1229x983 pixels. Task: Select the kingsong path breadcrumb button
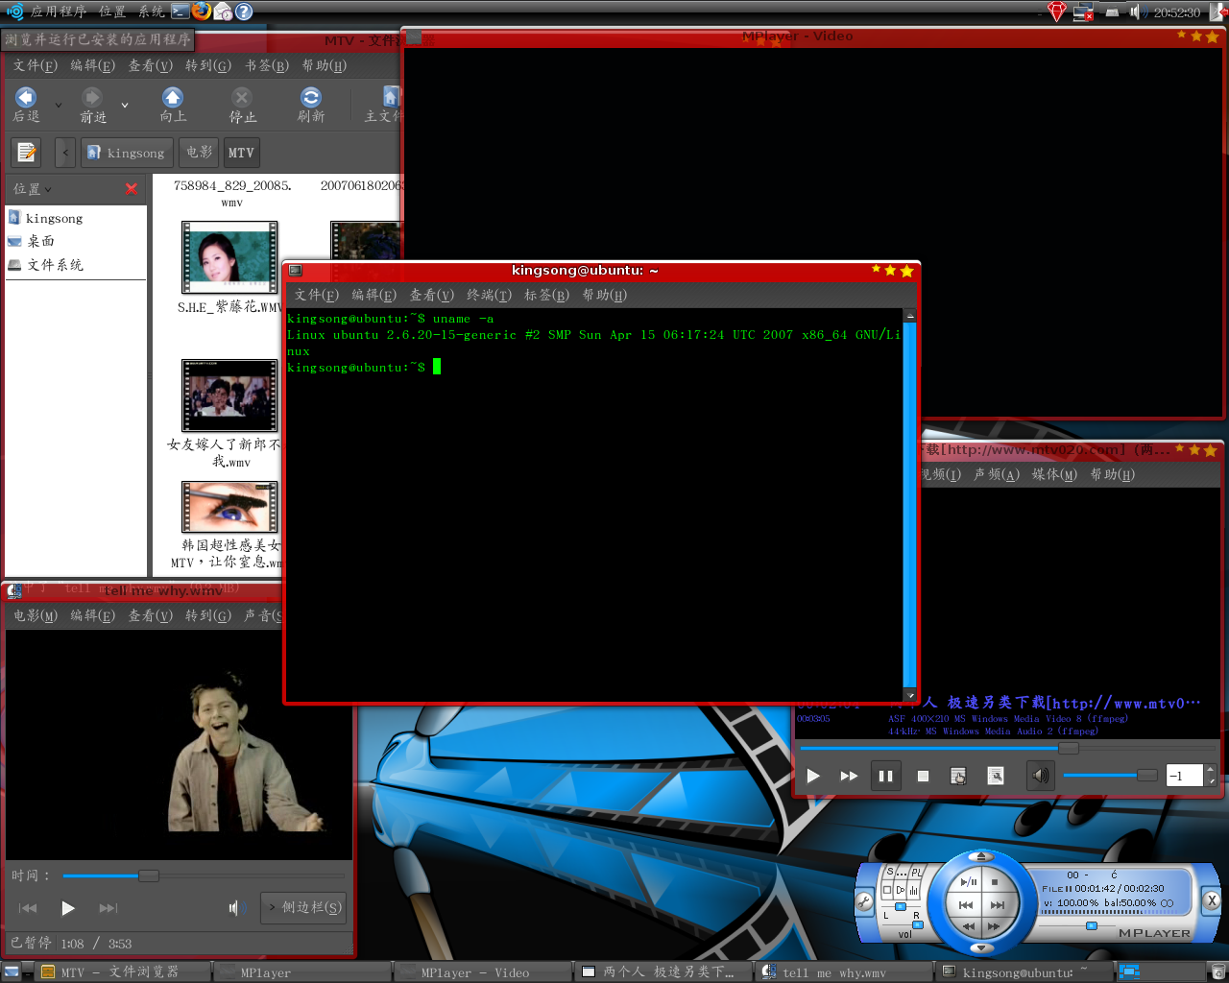coord(127,152)
